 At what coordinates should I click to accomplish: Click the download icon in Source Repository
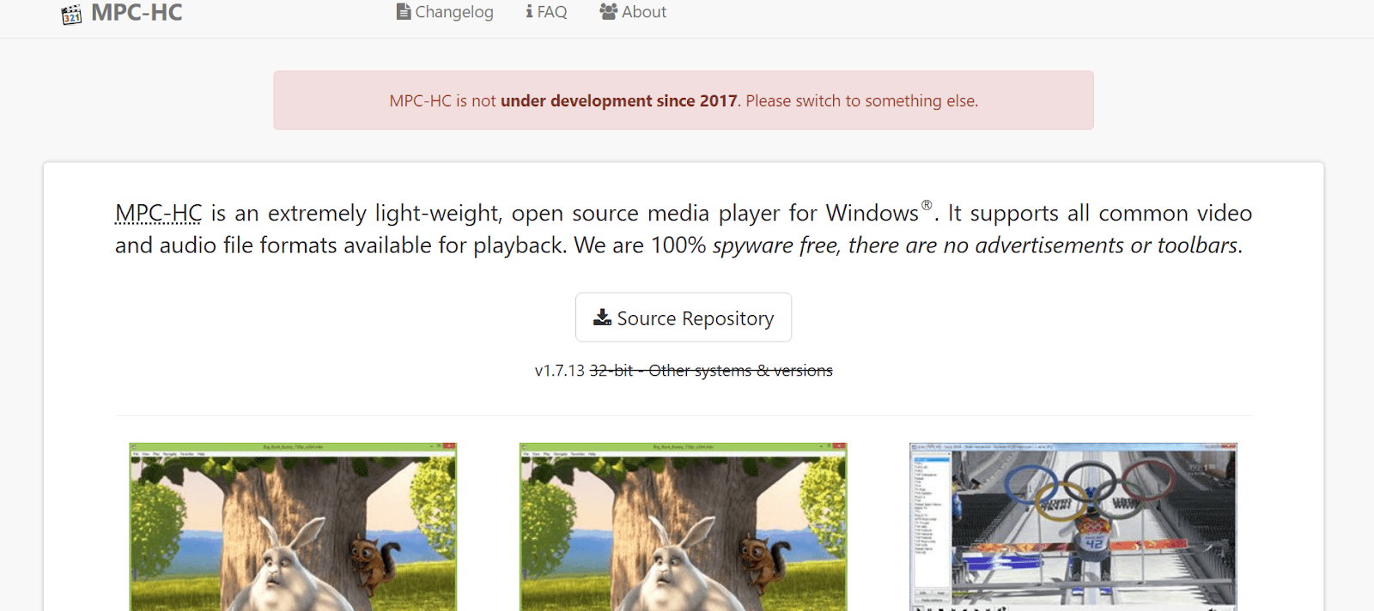pyautogui.click(x=602, y=318)
